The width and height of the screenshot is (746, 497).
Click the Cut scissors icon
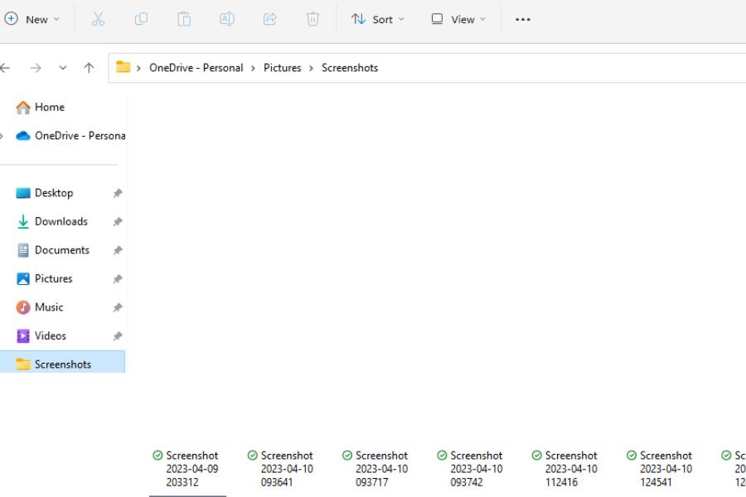[x=98, y=19]
